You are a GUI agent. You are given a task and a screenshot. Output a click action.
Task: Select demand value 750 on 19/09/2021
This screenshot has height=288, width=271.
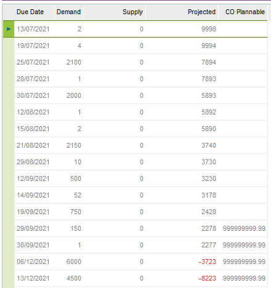pos(76,212)
